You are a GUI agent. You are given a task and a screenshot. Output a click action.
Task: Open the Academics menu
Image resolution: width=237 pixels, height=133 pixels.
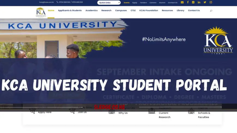92,10
